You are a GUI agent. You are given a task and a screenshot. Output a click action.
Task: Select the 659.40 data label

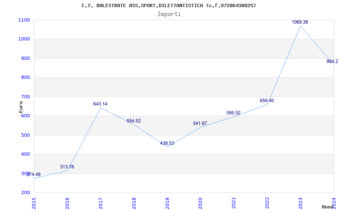(267, 100)
